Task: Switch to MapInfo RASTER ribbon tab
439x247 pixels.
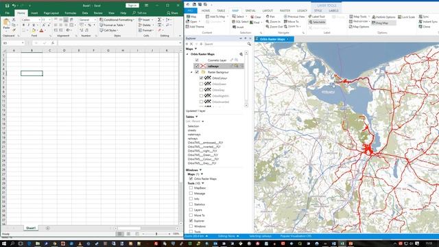Action: (285, 11)
